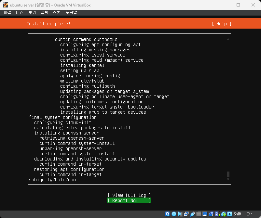Click the 'Install complete!' header text
The width and height of the screenshot is (261, 218).
pos(48,24)
